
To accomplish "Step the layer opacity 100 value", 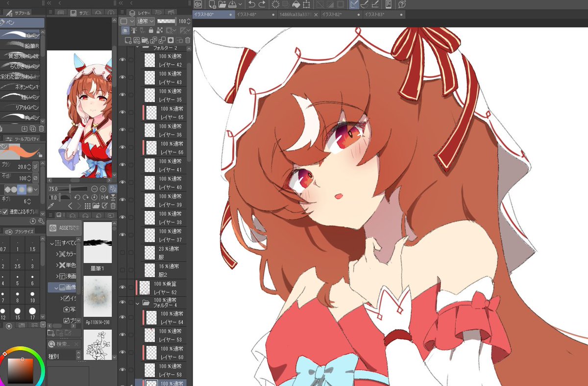I will coord(189,21).
